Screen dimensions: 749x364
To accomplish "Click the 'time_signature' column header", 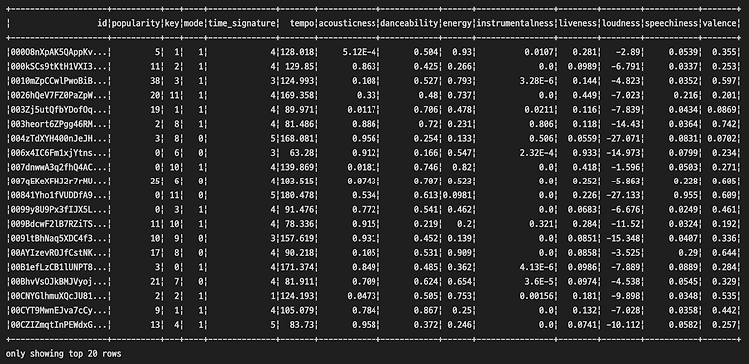I will pos(242,23).
